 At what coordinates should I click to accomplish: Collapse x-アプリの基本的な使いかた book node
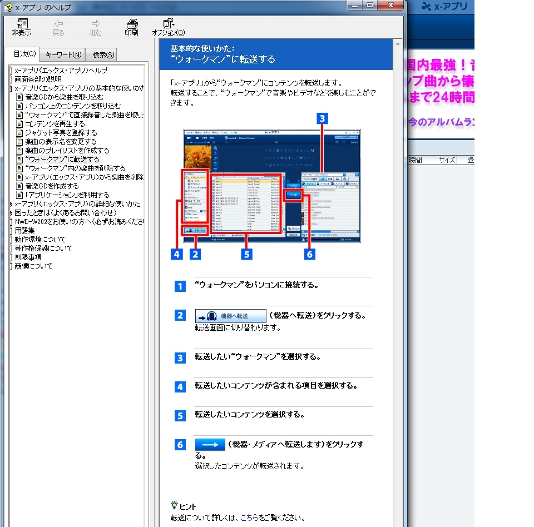point(11,88)
